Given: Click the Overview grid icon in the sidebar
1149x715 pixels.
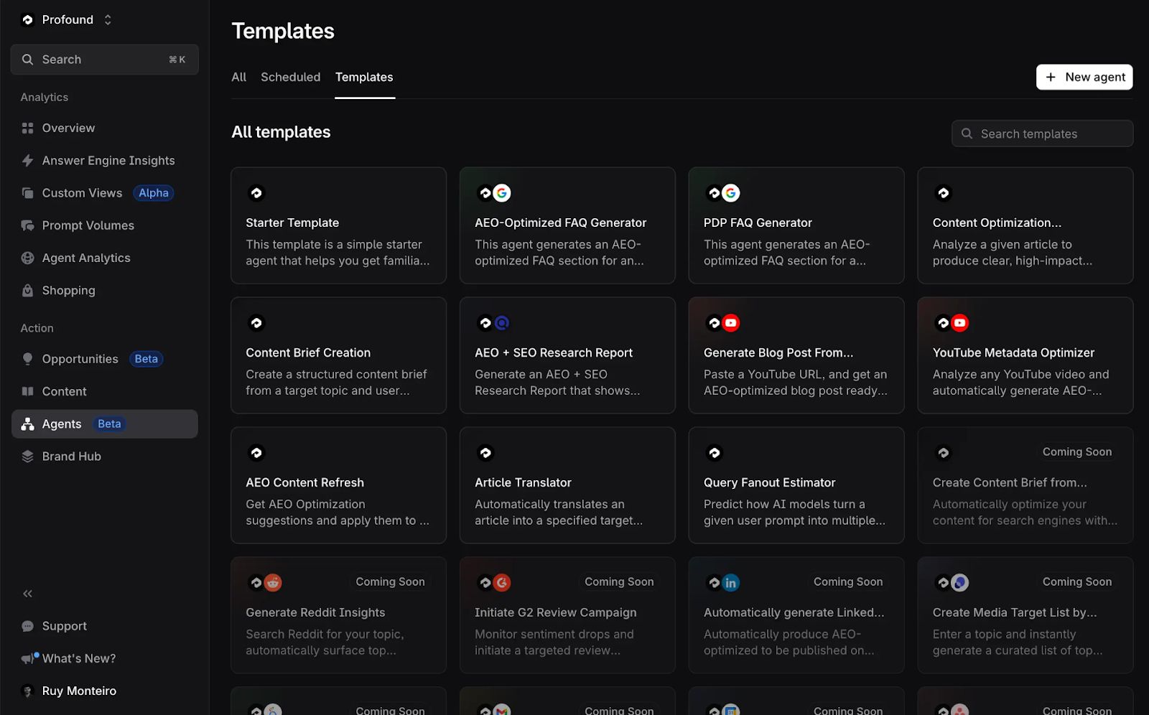Looking at the screenshot, I should click(27, 128).
